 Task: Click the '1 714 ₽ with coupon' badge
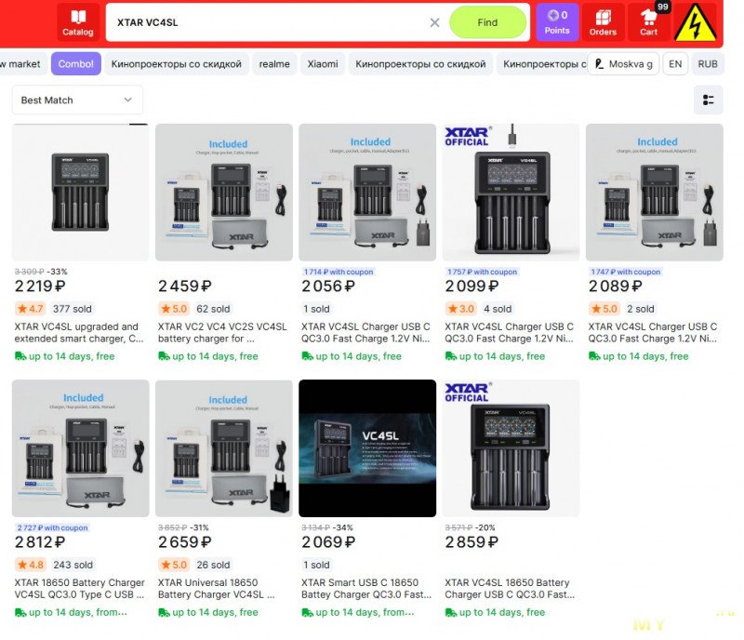click(338, 272)
